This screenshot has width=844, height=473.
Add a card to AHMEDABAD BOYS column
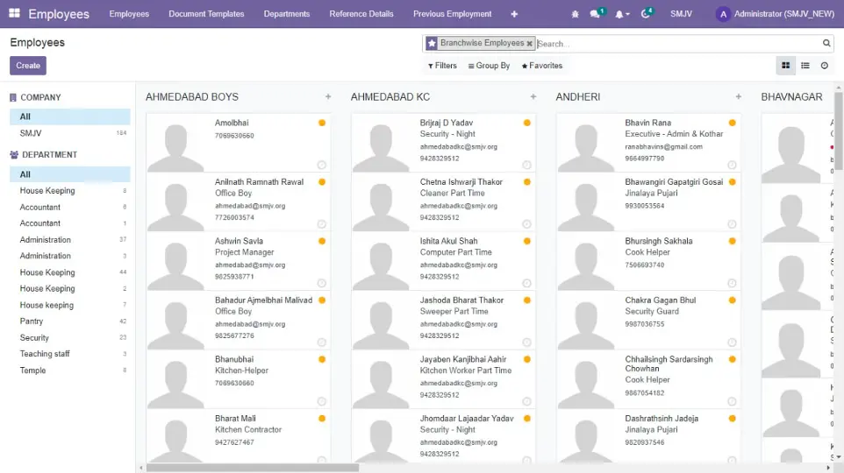pos(328,97)
